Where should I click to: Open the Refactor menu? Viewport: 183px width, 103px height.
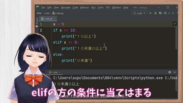[x=85, y=8]
